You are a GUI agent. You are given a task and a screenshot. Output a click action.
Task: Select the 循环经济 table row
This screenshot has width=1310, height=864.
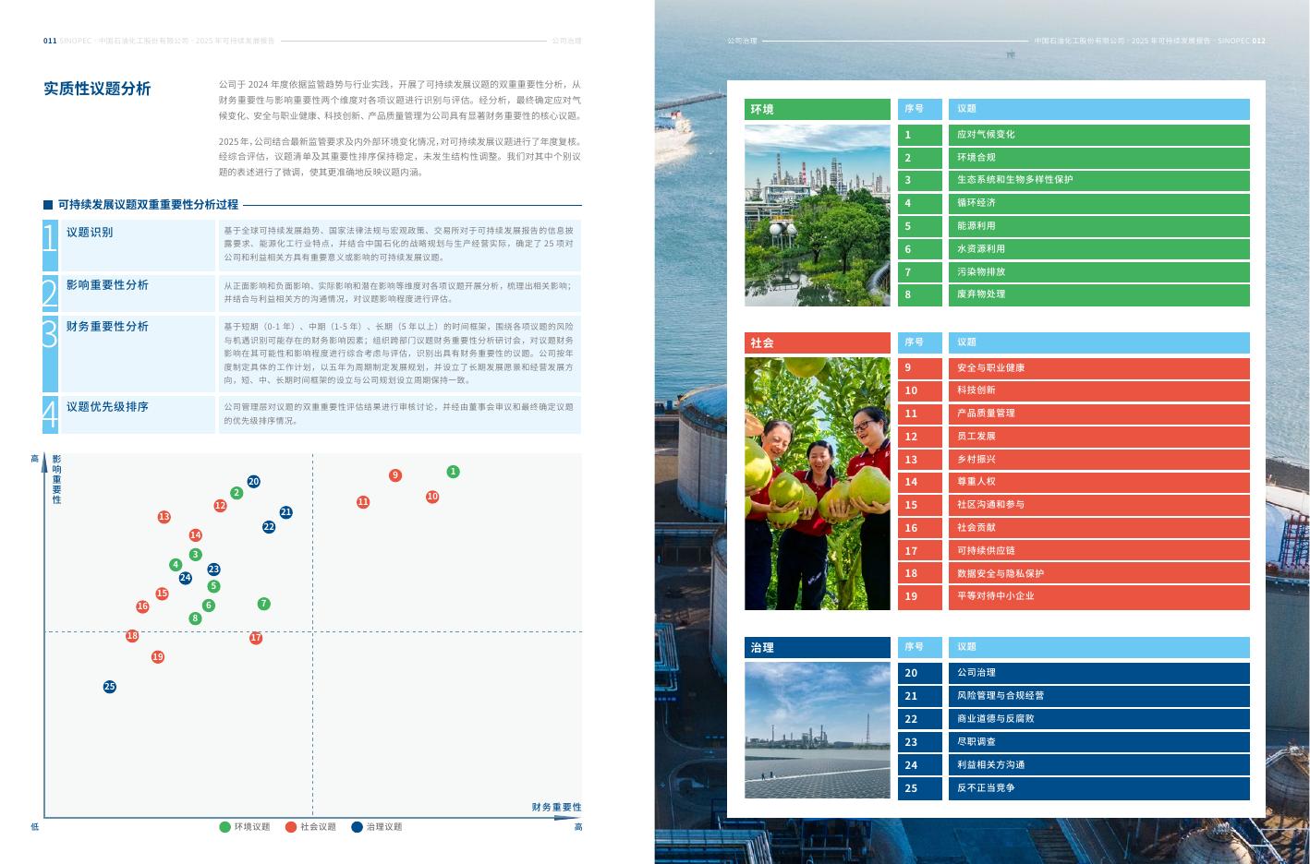(1073, 203)
